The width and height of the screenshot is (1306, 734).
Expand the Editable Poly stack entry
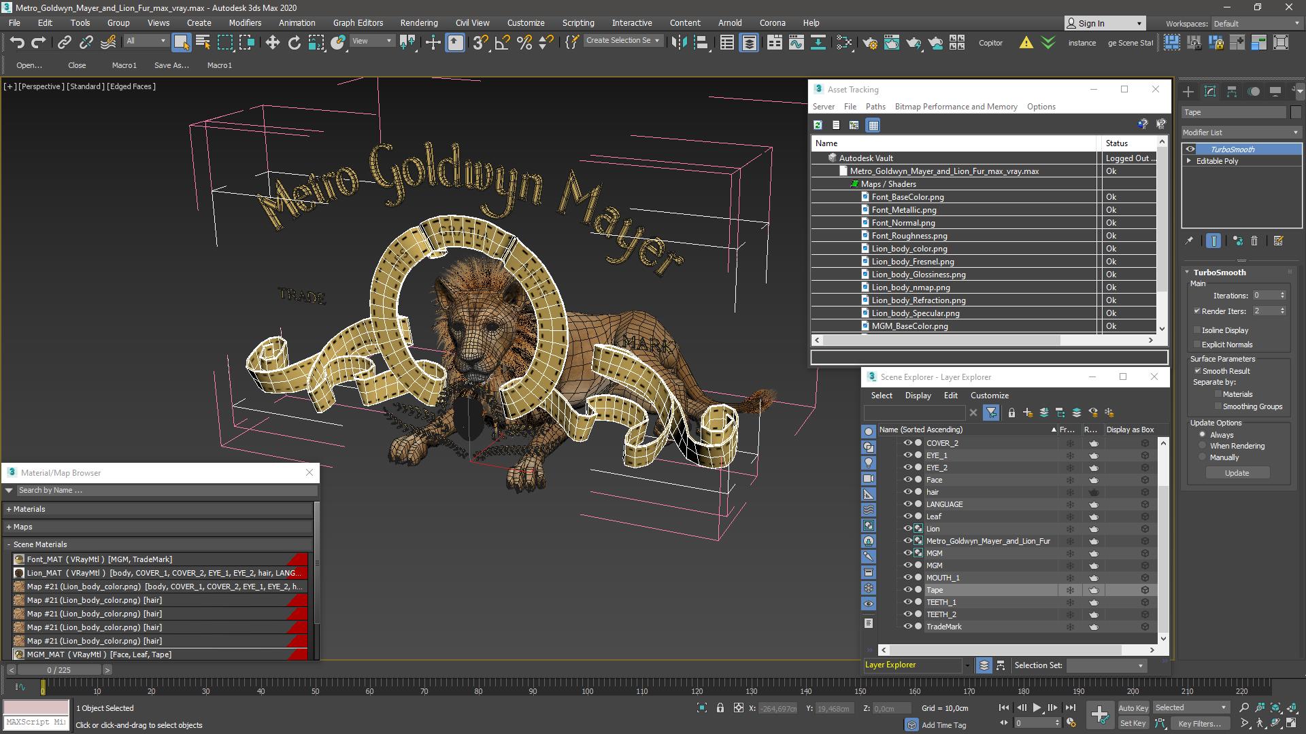tap(1189, 161)
